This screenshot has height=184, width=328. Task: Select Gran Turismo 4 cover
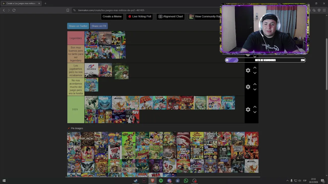91,70
